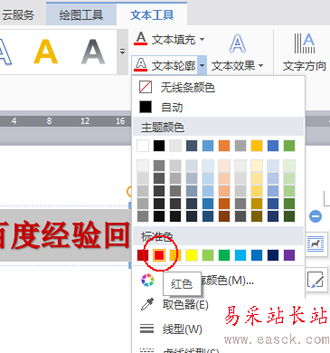Pick the black theme color swatch
The height and width of the screenshot is (353, 330).
point(159,146)
